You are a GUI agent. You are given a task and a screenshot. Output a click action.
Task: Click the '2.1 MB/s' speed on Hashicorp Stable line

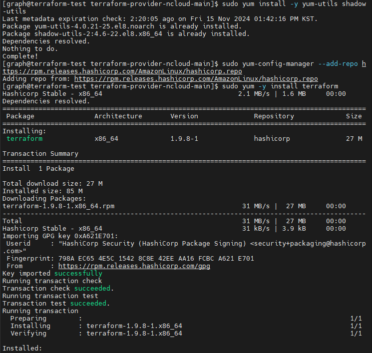pos(254,94)
